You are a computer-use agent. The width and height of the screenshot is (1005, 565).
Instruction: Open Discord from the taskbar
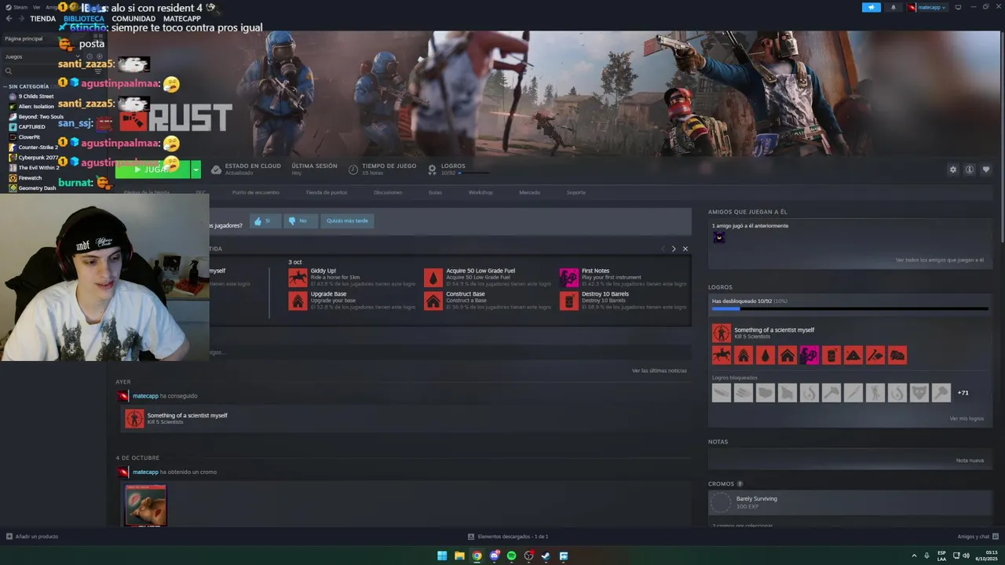tap(494, 556)
